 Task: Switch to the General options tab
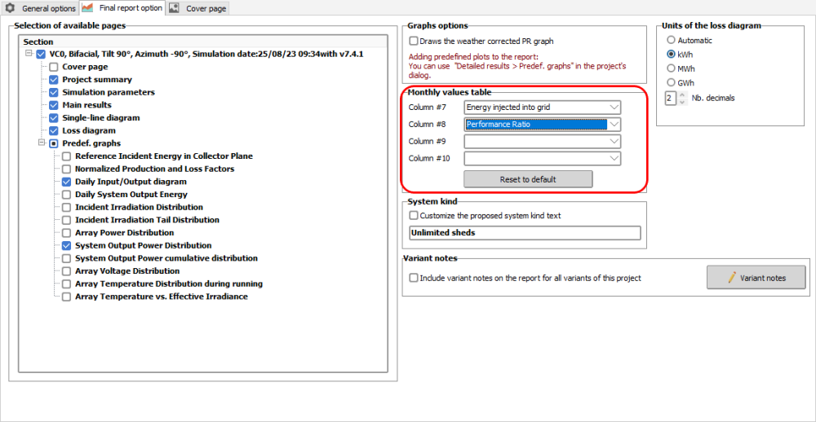pos(47,8)
